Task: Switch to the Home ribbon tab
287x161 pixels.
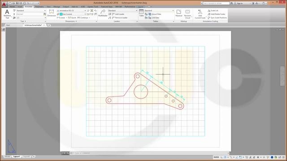Action: (12, 7)
